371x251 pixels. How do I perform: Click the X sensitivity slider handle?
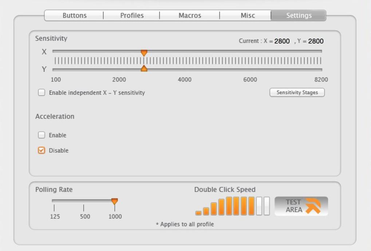[x=144, y=53]
